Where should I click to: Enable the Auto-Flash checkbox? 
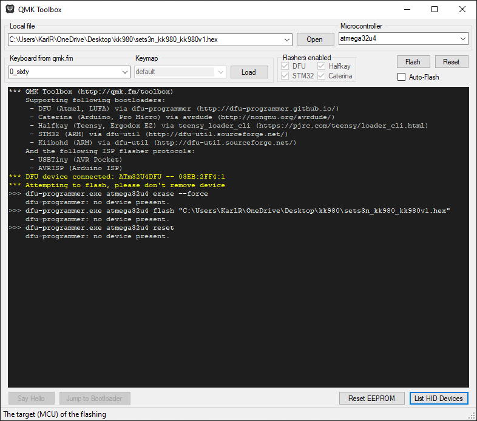[401, 77]
